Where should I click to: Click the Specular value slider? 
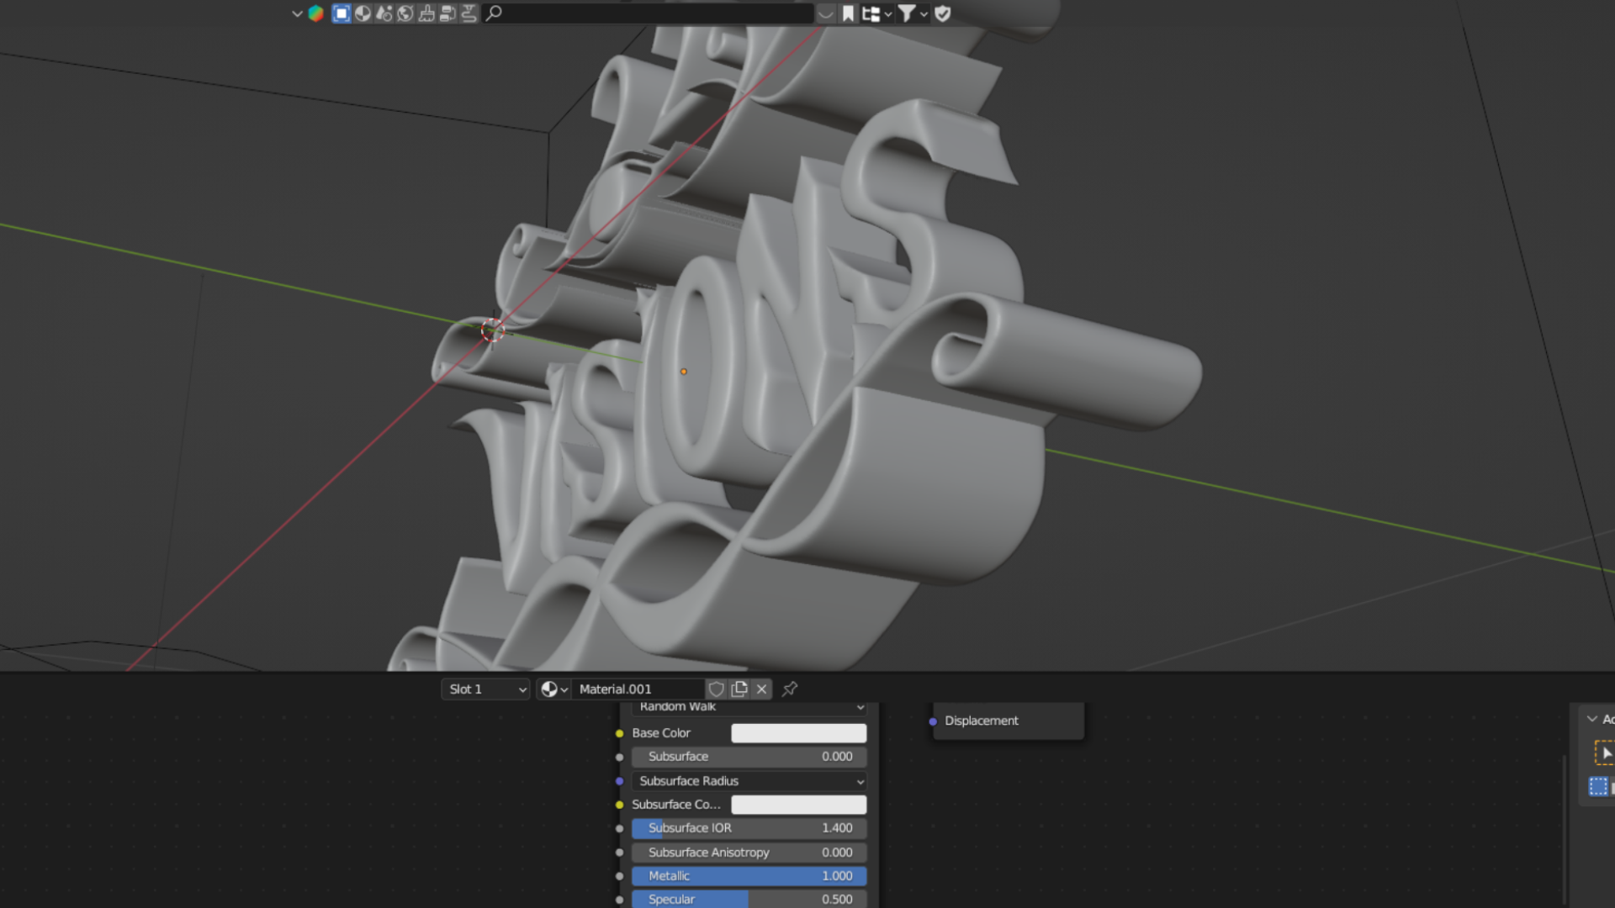tap(749, 899)
